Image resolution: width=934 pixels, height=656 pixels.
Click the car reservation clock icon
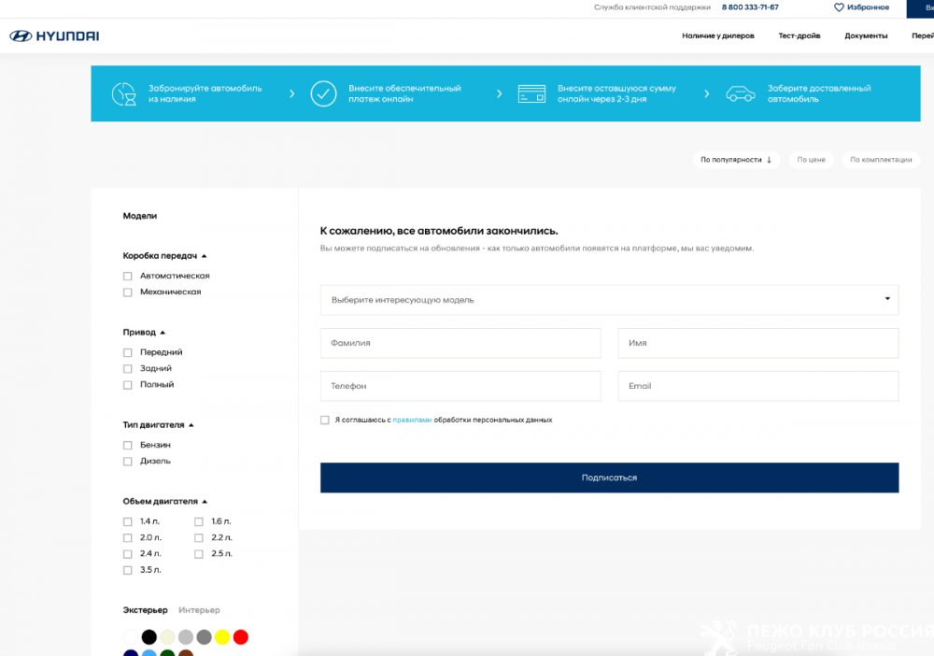pos(124,93)
